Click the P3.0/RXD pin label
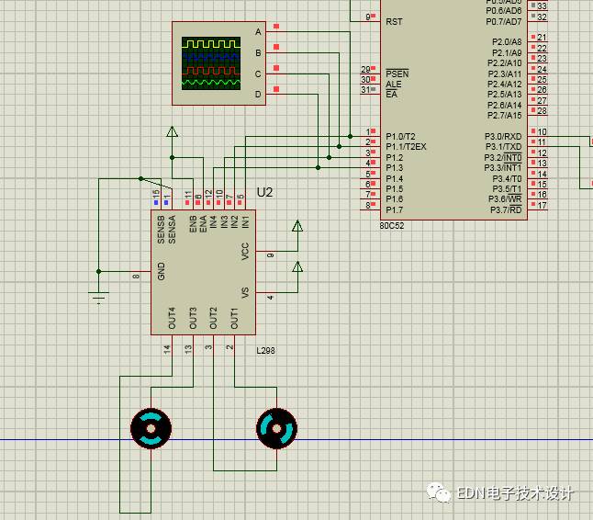Screen dimensions: 593x520 pos(503,136)
